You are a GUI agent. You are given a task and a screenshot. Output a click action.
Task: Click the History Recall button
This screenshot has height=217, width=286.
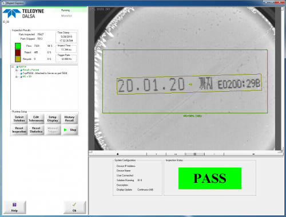[x=69, y=119]
